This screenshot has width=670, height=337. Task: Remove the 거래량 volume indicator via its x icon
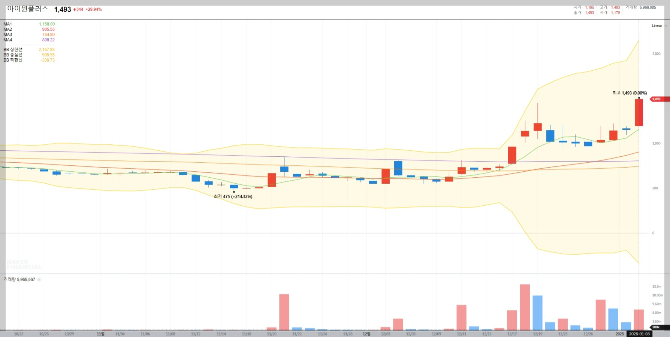tap(39, 279)
